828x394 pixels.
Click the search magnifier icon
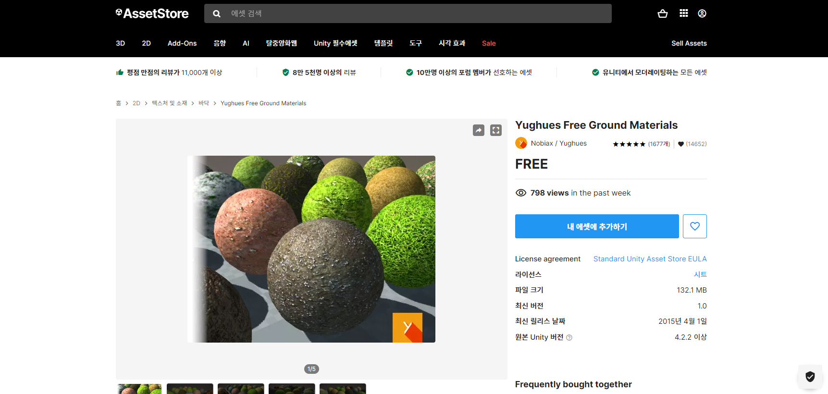click(217, 13)
